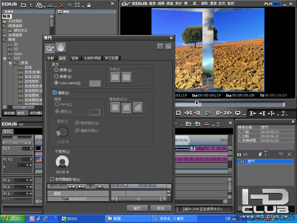Click the 確定 button
This screenshot has width=297, height=223.
pyautogui.click(x=137, y=208)
